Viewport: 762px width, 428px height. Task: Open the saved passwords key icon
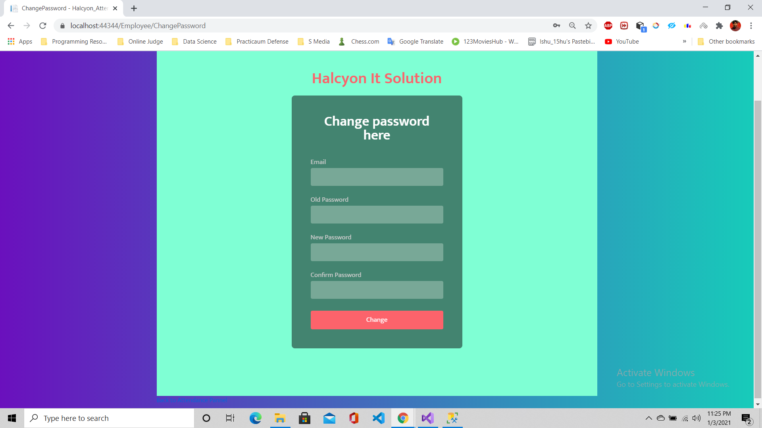(556, 26)
